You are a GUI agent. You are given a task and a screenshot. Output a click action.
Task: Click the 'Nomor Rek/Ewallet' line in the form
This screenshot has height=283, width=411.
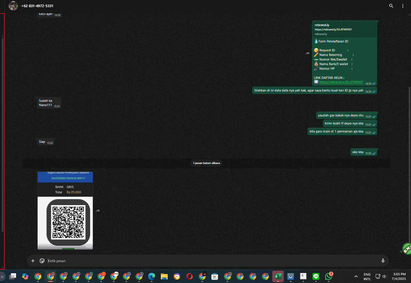tap(333, 59)
